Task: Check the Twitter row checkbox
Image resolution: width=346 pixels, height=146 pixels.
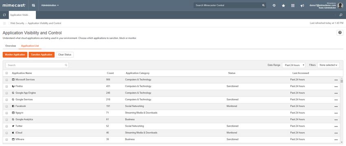Action: [7, 126]
